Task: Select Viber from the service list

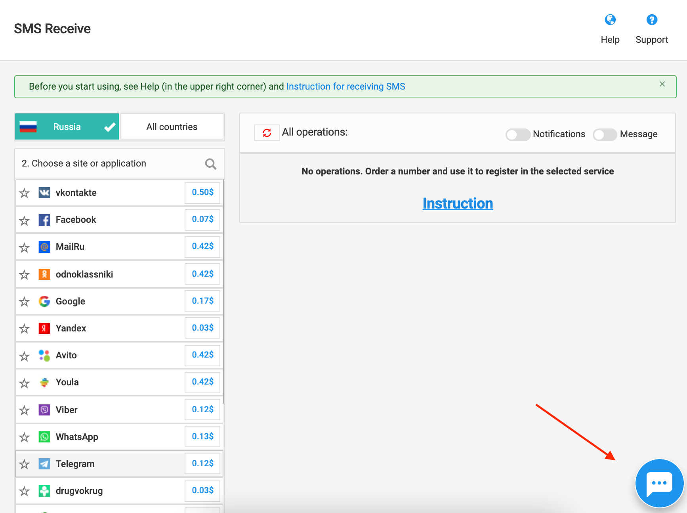Action: click(67, 410)
